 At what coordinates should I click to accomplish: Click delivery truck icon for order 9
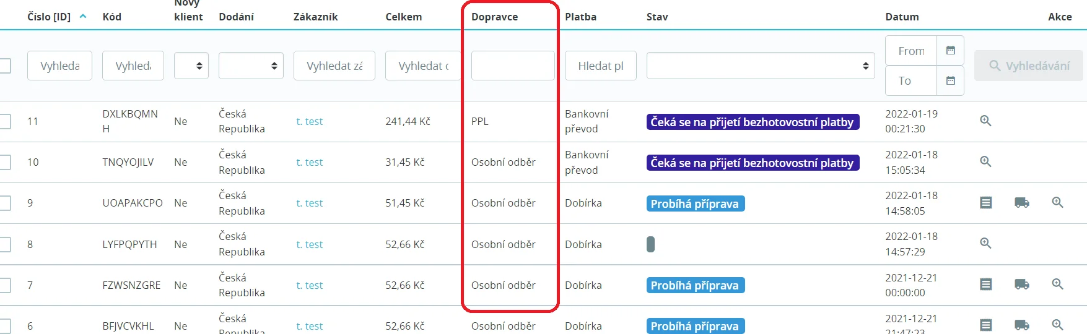(1021, 203)
